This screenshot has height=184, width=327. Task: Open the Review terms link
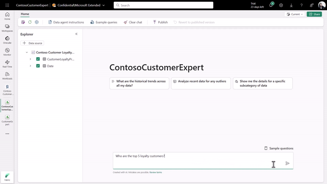click(x=155, y=173)
